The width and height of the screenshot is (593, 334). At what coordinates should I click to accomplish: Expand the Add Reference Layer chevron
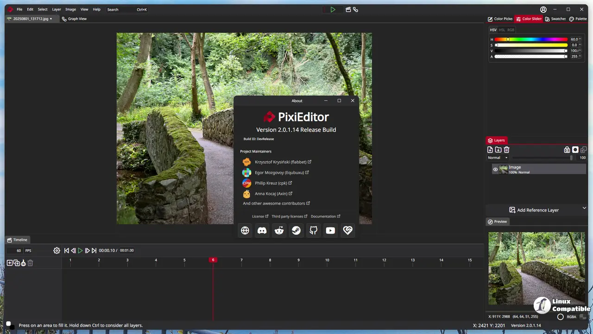click(584, 208)
